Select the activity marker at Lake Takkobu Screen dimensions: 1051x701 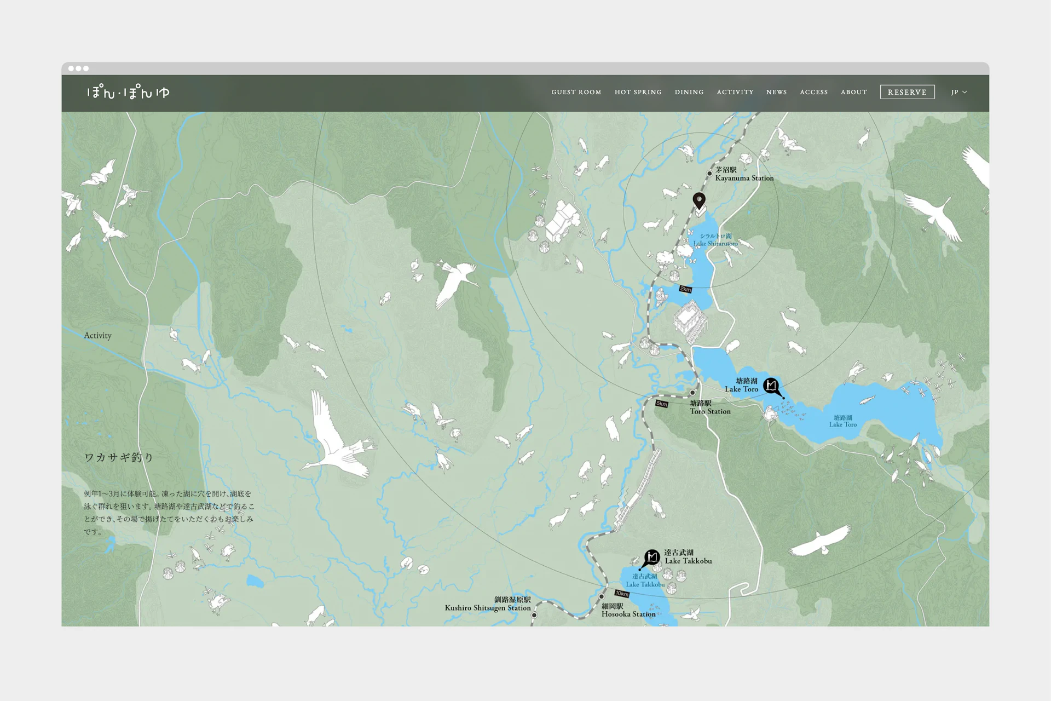coord(652,558)
